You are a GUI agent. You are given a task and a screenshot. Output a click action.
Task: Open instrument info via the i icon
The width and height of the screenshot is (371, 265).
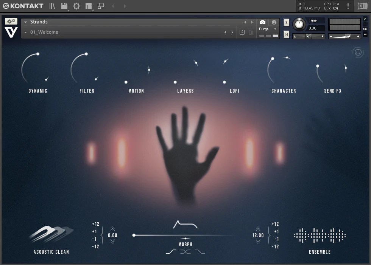coord(274,22)
